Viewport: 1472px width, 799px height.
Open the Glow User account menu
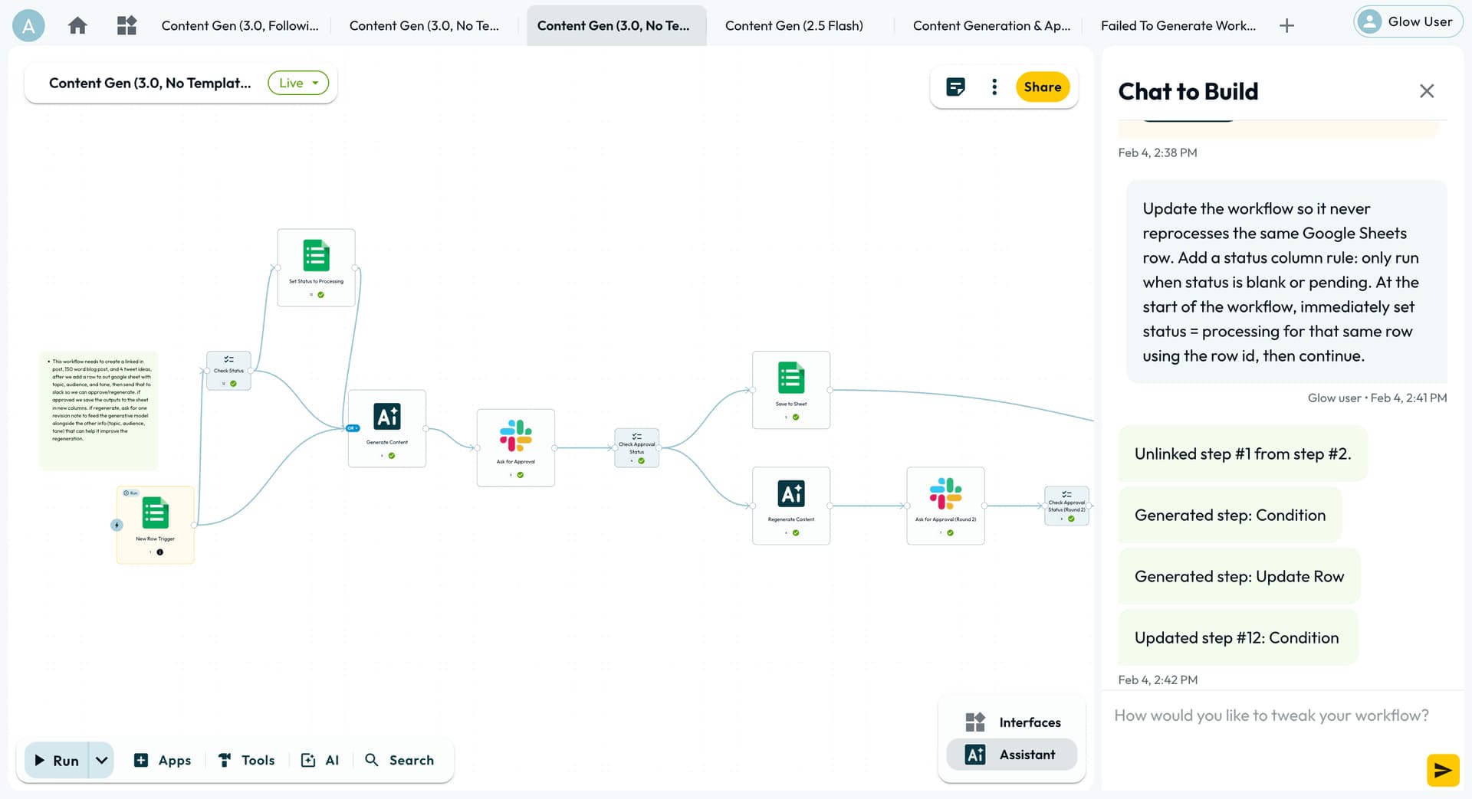[1408, 21]
